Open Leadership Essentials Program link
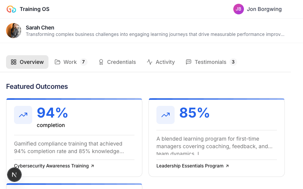 192,166
